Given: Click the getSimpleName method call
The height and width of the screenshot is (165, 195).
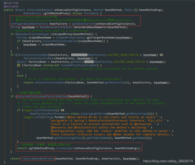Looking at the screenshot, I should [97, 138].
